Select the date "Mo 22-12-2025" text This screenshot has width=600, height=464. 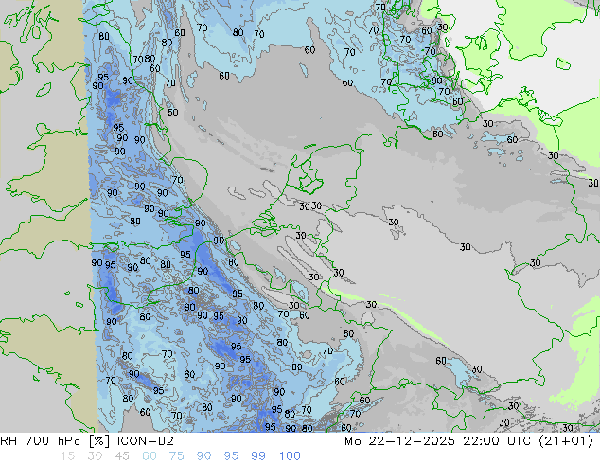pyautogui.click(x=399, y=441)
